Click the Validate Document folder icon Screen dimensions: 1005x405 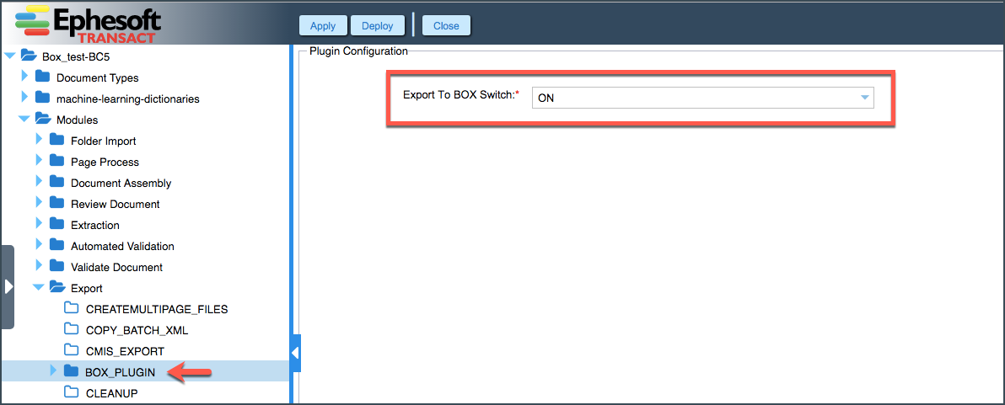tap(57, 266)
